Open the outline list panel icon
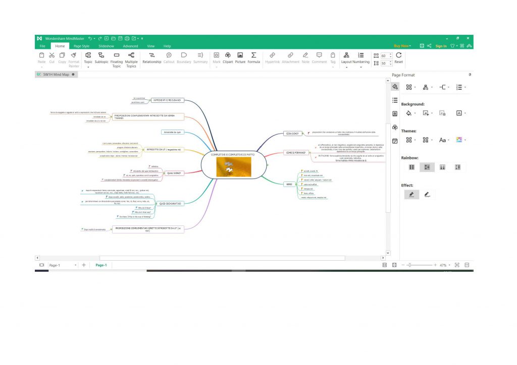This screenshot has height=365, width=517. (395, 100)
